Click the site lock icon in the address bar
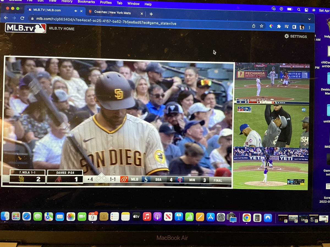The width and height of the screenshot is (330, 247). click(x=32, y=18)
